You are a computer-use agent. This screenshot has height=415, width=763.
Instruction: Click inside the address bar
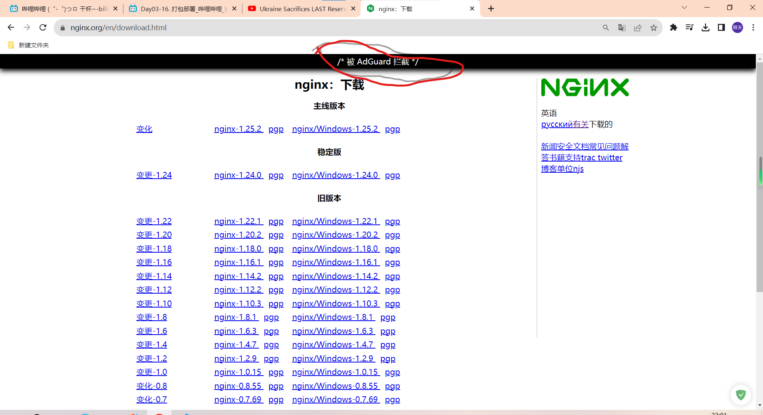239,27
